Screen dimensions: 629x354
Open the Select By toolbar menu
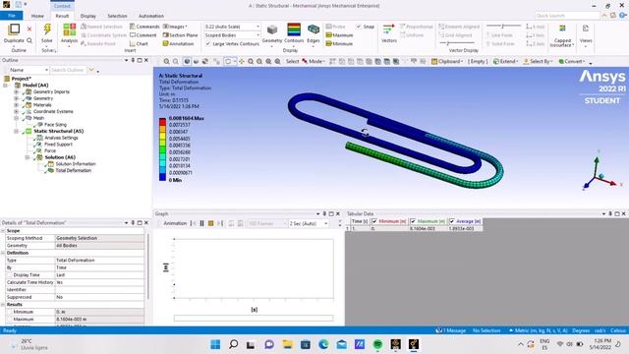click(538, 61)
